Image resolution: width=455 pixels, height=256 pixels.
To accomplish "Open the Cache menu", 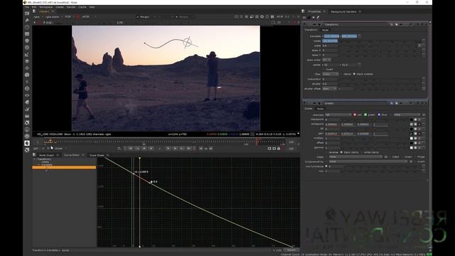I will pyautogui.click(x=82, y=7).
